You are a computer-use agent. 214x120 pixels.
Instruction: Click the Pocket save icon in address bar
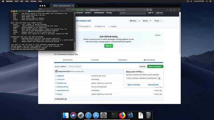(147, 10)
